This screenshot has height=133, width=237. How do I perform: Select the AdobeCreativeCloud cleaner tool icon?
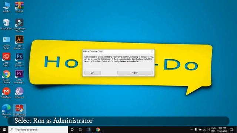[x=19, y=110]
